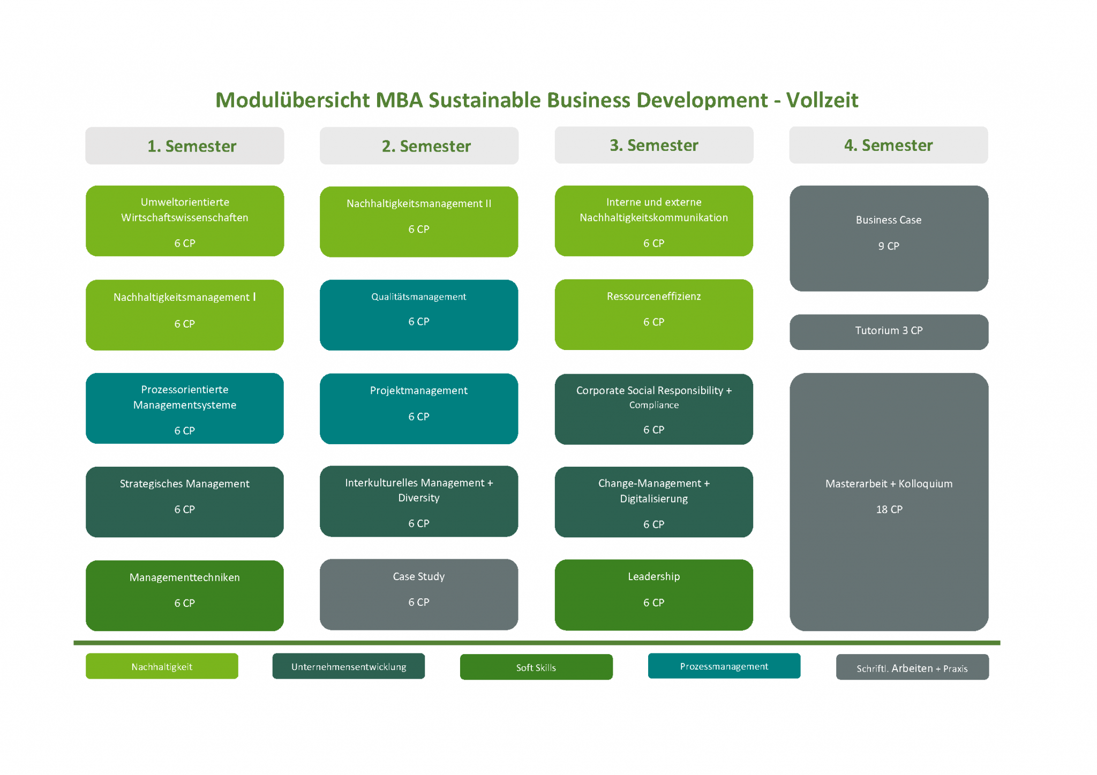Click the Unternehmensentwicklung legend entry
Viewport: 1097px width, 775px height.
(349, 666)
